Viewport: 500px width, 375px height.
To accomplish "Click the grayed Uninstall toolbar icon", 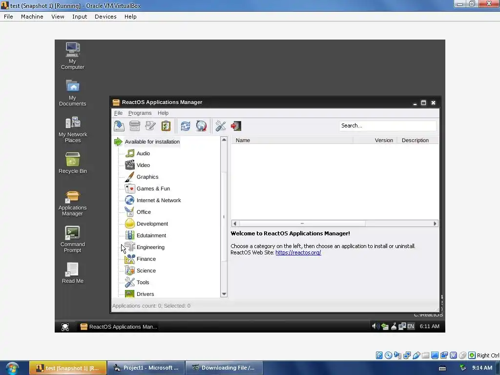I will point(135,126).
